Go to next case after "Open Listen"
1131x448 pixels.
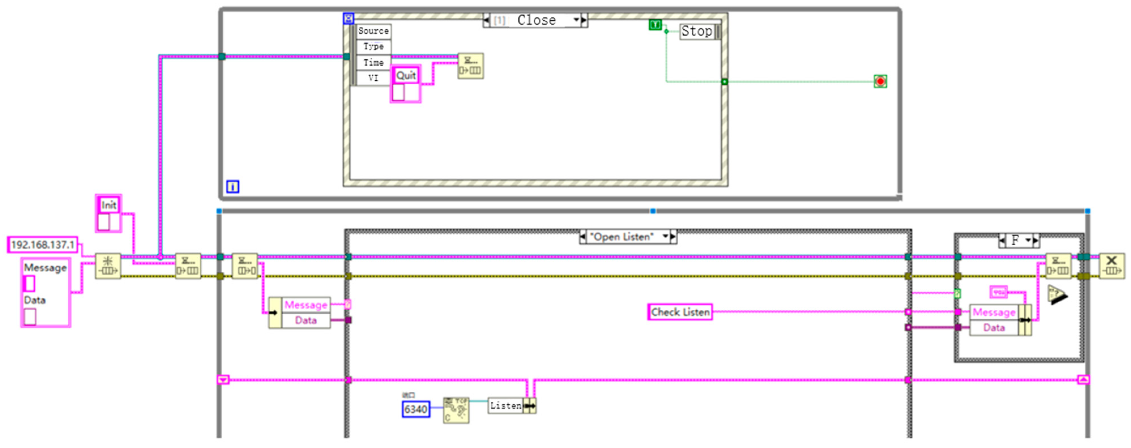pyautogui.click(x=673, y=236)
